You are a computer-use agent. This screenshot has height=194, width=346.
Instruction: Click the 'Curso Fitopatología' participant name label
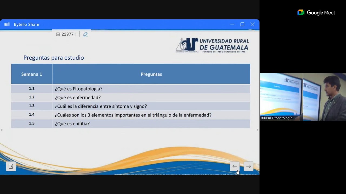point(277,118)
